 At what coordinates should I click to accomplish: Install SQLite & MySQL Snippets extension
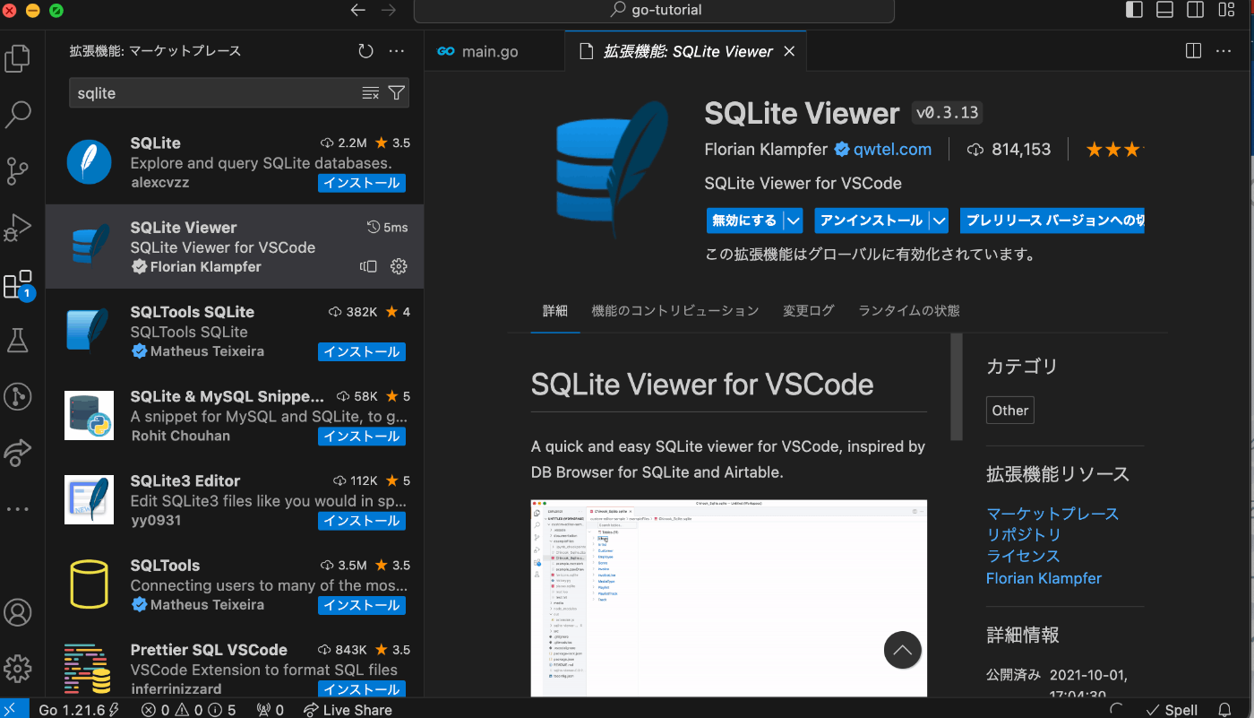362,437
